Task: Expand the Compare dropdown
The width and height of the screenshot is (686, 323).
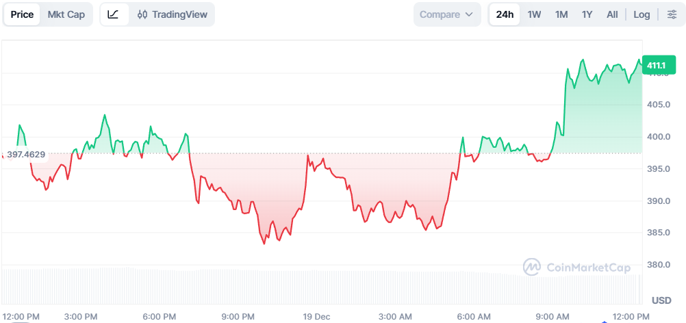Action: (446, 14)
